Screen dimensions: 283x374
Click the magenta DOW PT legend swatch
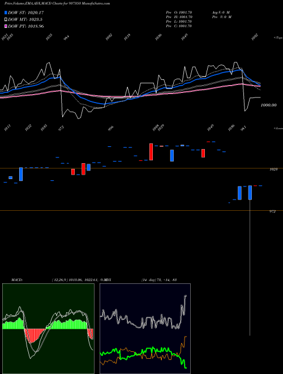[x=6, y=26]
